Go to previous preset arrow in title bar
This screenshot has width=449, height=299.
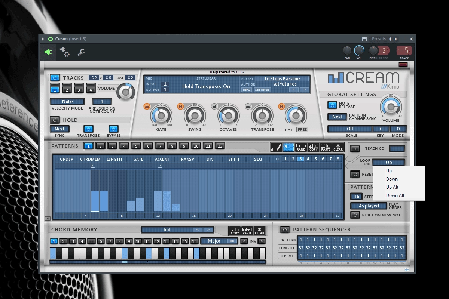point(390,39)
